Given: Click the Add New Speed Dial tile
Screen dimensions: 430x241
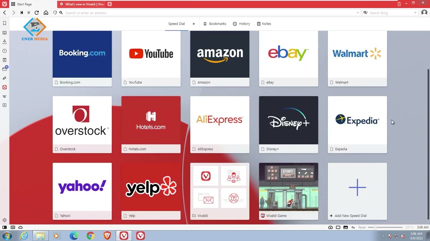Looking at the screenshot, I should click(x=357, y=191).
